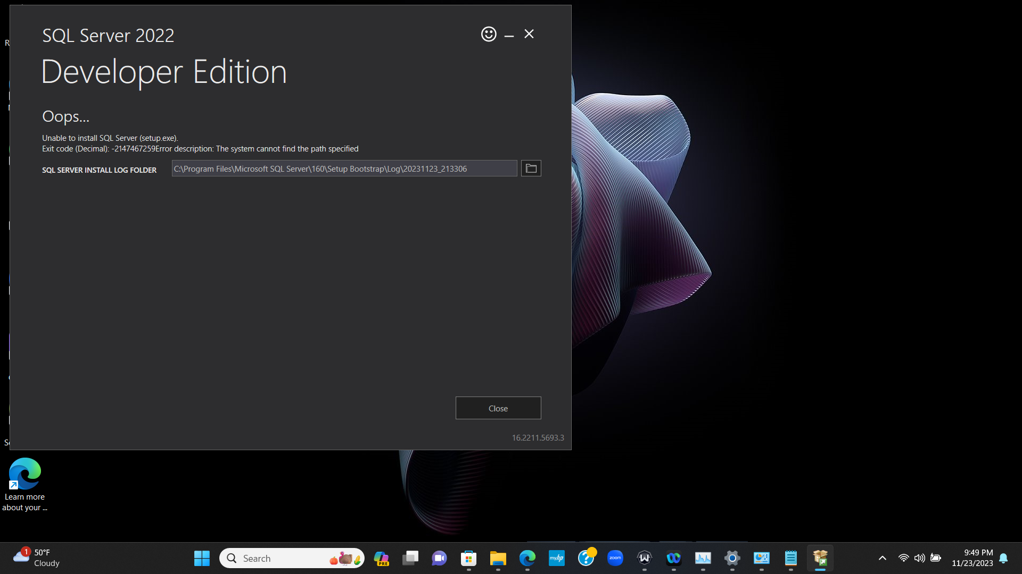This screenshot has width=1022, height=574.
Task: Click the SQL Server install log path field
Action: (344, 168)
